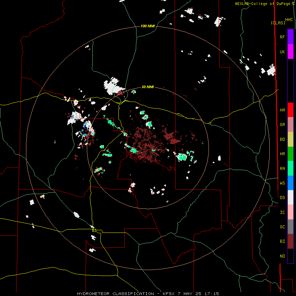Click the 'RF' legend label
Viewport: 296px width, 296px height.
click(282, 37)
